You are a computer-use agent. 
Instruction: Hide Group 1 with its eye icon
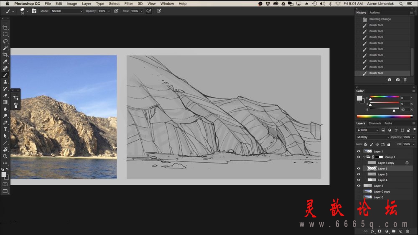pyautogui.click(x=359, y=157)
